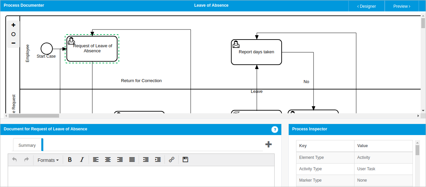Reset diagram zoom with circle button

pos(13,34)
